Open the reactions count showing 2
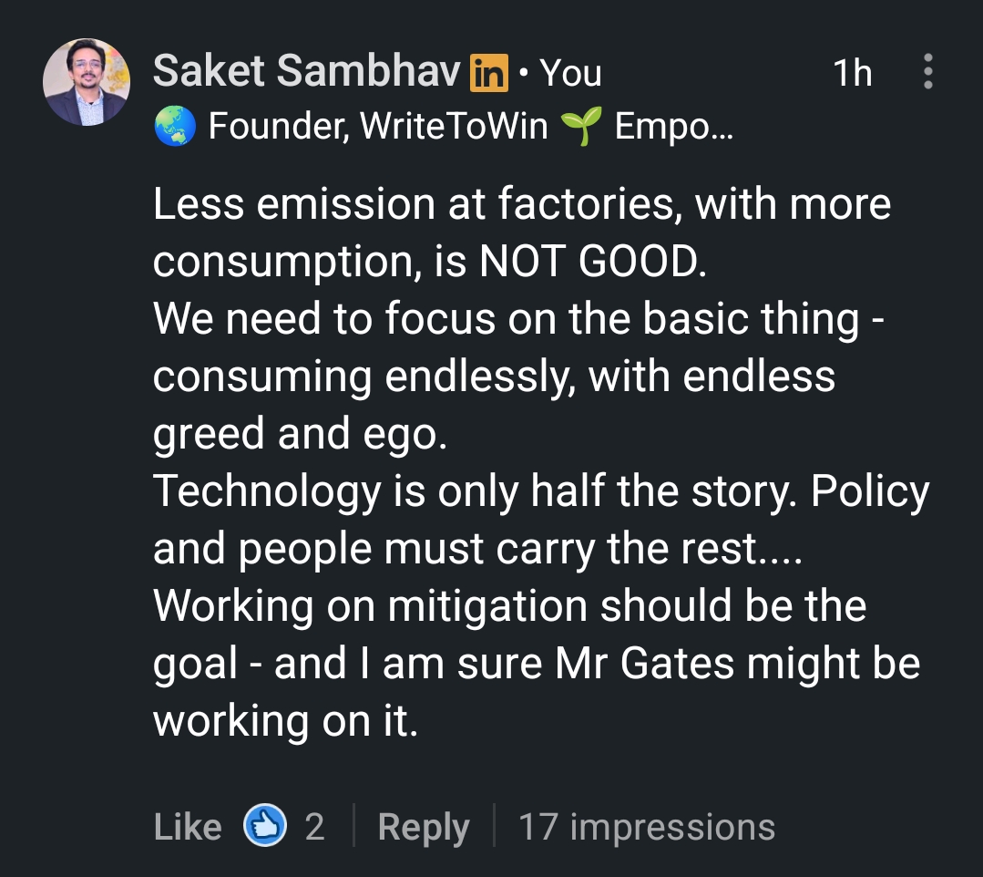 coord(314,827)
